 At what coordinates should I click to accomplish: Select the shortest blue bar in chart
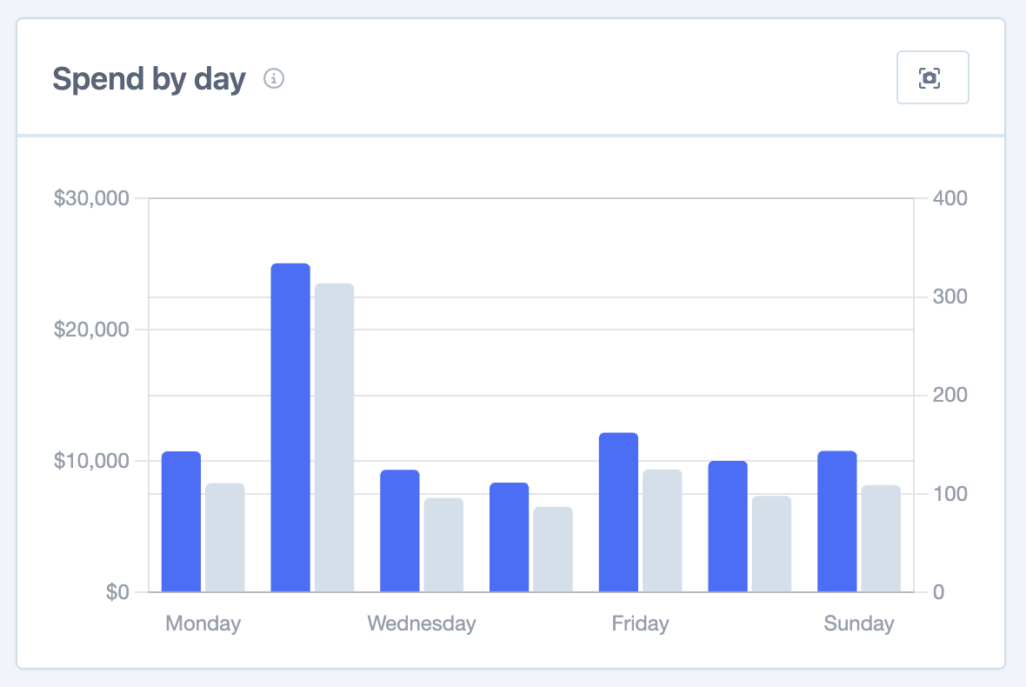pos(510,537)
